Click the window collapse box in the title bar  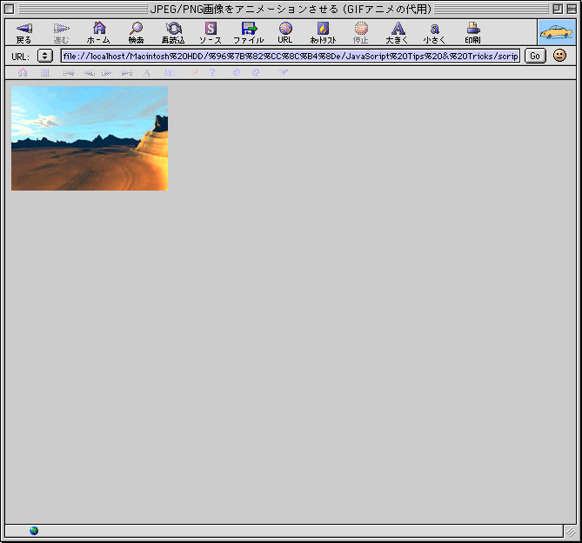pos(572,9)
